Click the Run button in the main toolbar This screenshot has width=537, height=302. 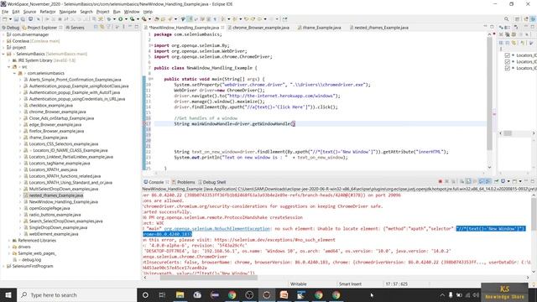pyautogui.click(x=121, y=19)
